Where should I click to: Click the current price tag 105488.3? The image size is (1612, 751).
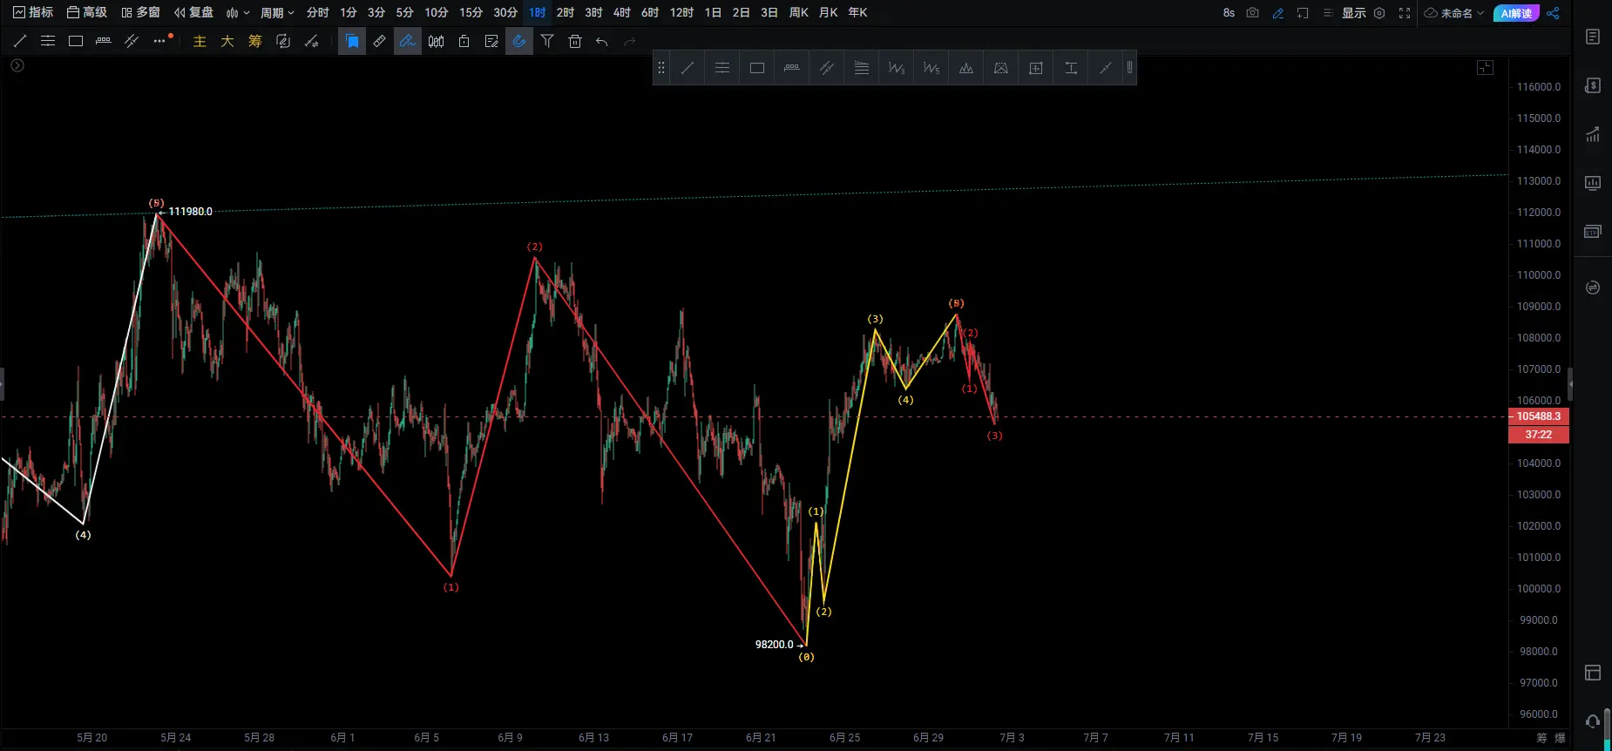[x=1539, y=416]
